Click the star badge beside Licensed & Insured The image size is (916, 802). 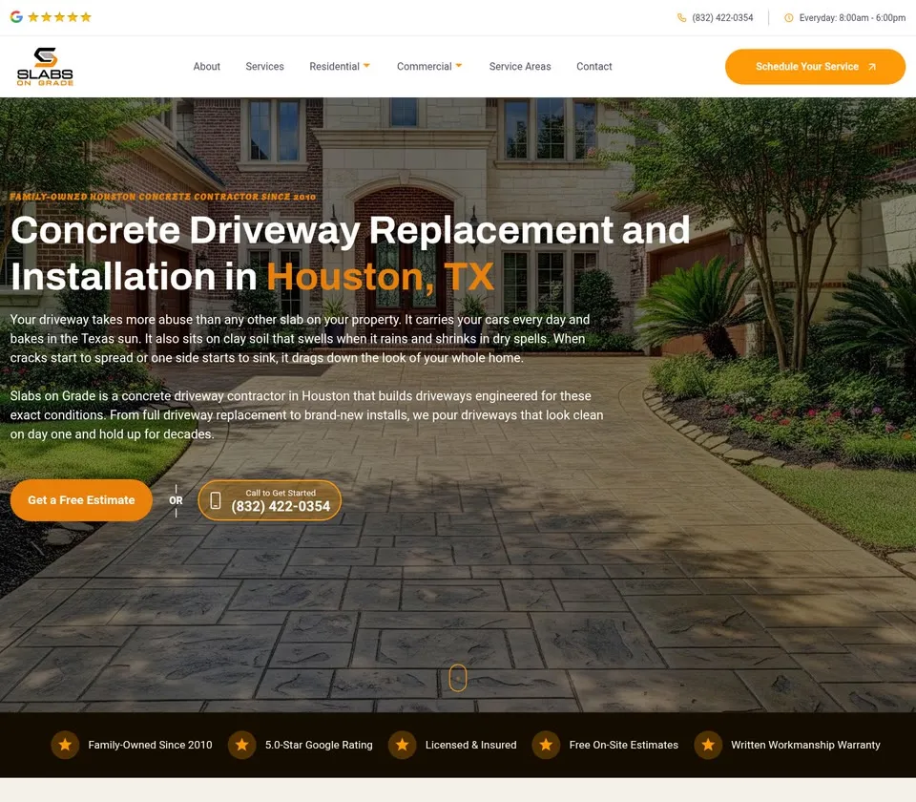[402, 745]
